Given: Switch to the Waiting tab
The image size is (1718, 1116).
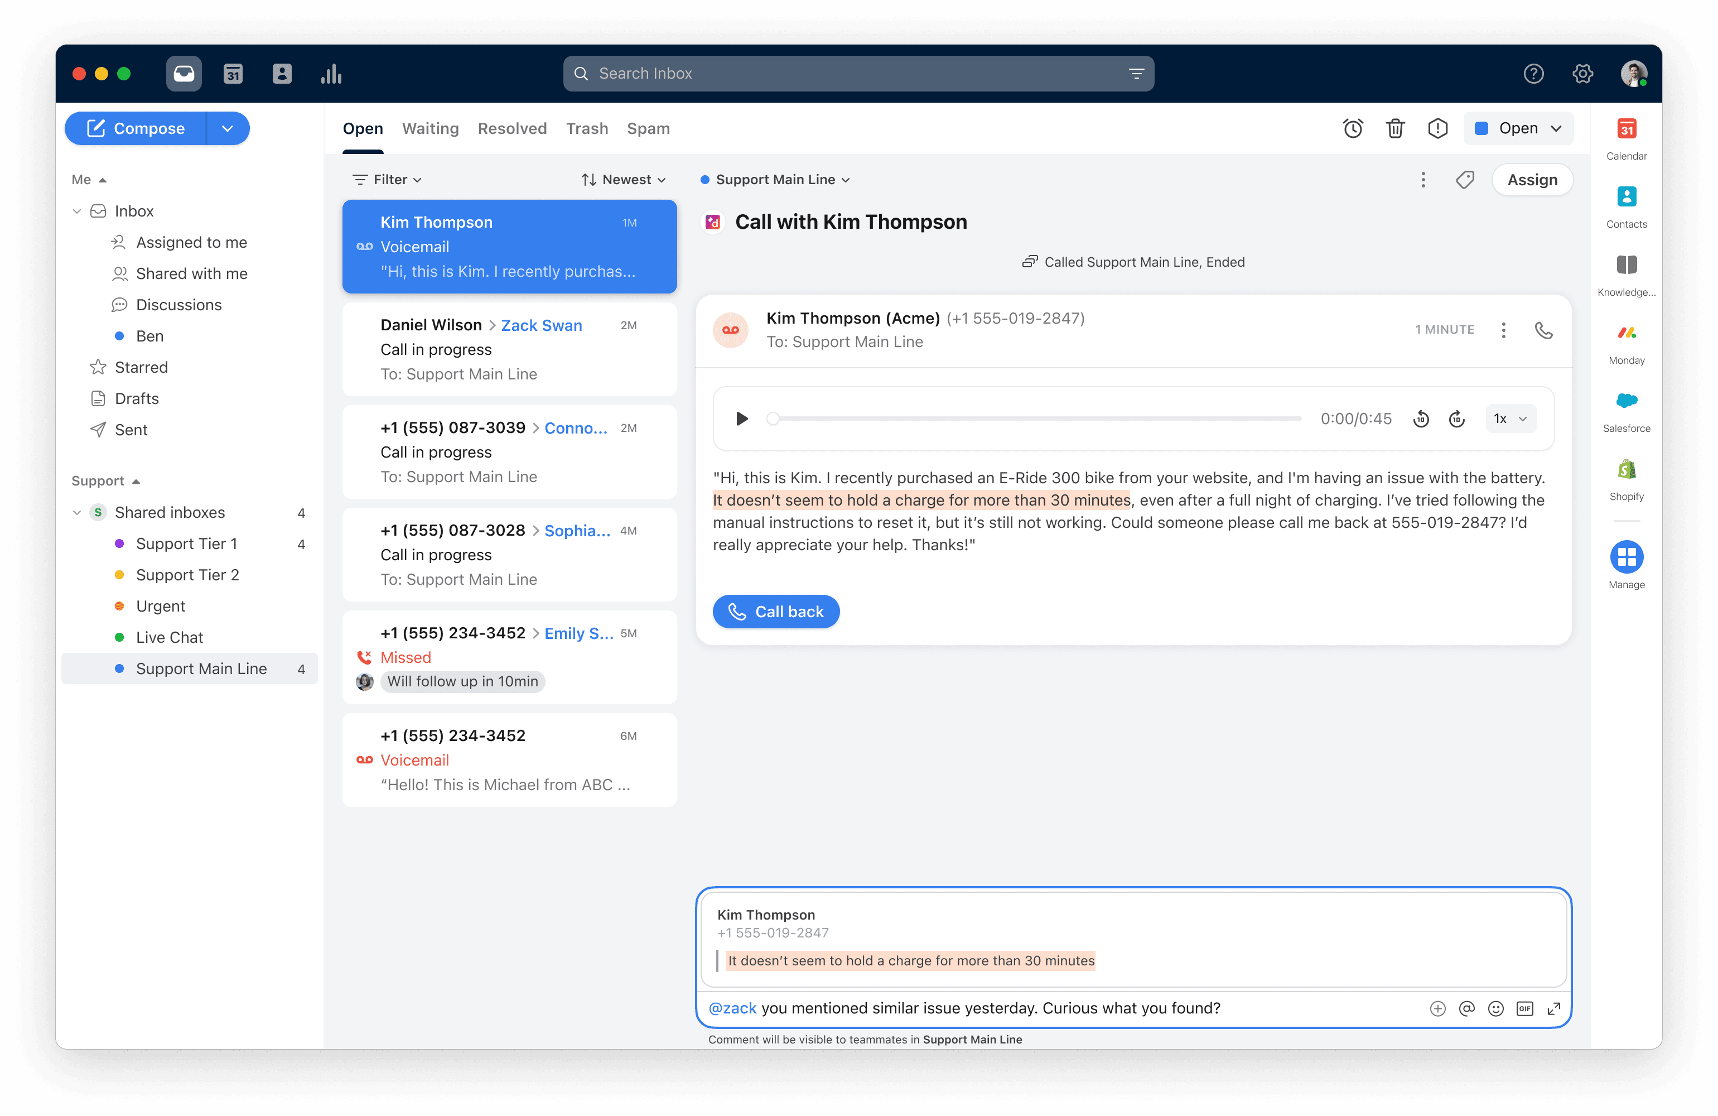Looking at the screenshot, I should coord(430,128).
